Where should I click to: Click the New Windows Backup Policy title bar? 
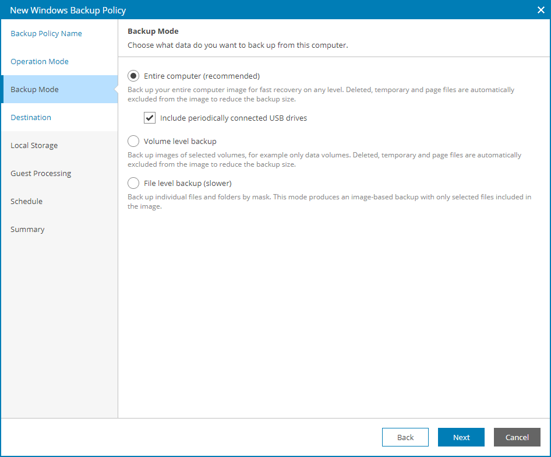(233, 10)
